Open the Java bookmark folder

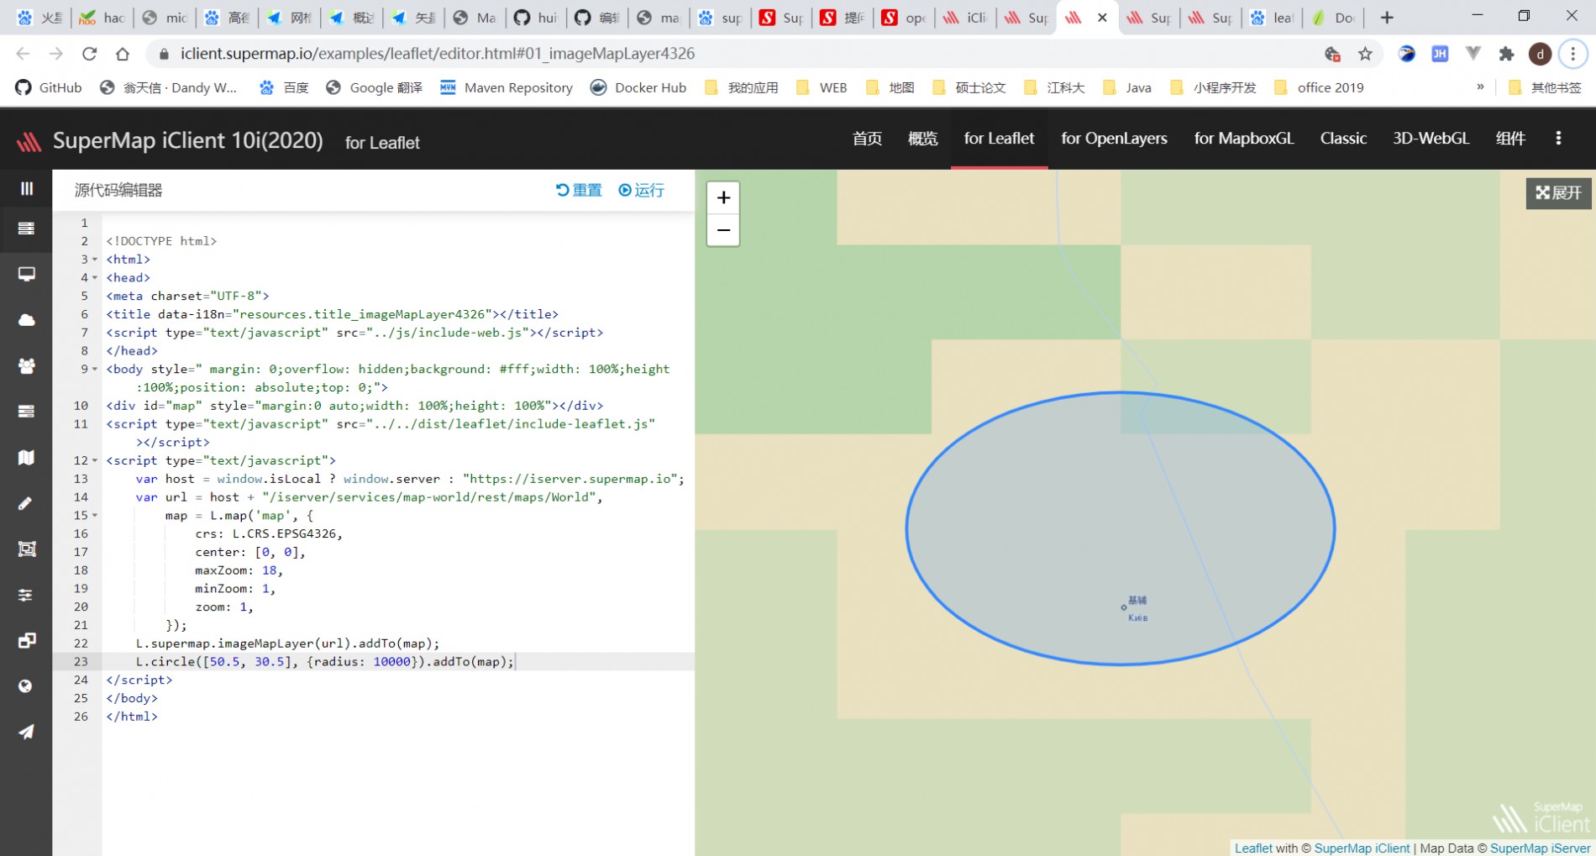(x=1127, y=87)
